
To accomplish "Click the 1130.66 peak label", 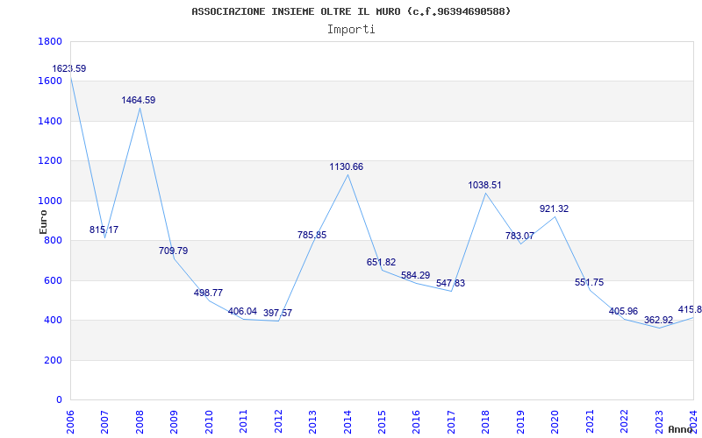I will pyautogui.click(x=347, y=166).
